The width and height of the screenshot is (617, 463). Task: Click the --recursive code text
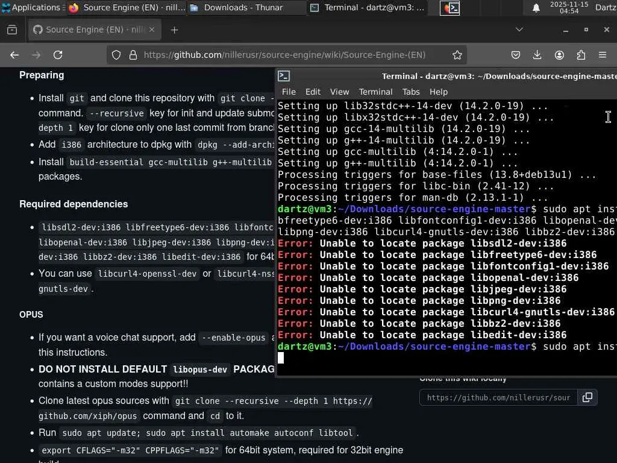116,113
